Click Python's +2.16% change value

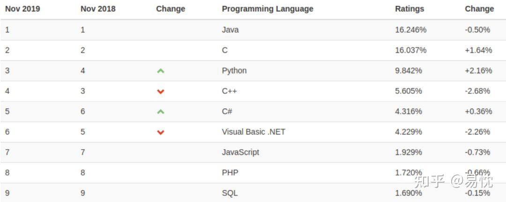point(478,71)
